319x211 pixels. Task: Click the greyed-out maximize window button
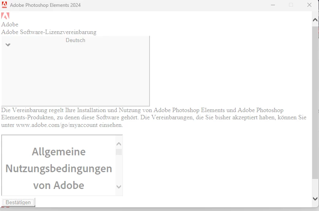291,5
